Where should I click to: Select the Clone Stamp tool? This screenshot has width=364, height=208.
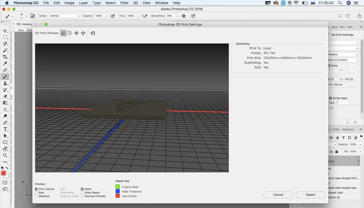5,83
